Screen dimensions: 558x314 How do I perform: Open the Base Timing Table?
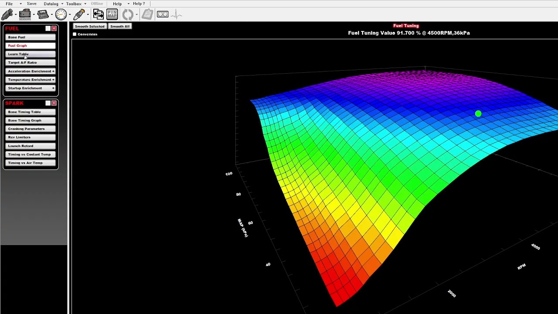(31, 112)
